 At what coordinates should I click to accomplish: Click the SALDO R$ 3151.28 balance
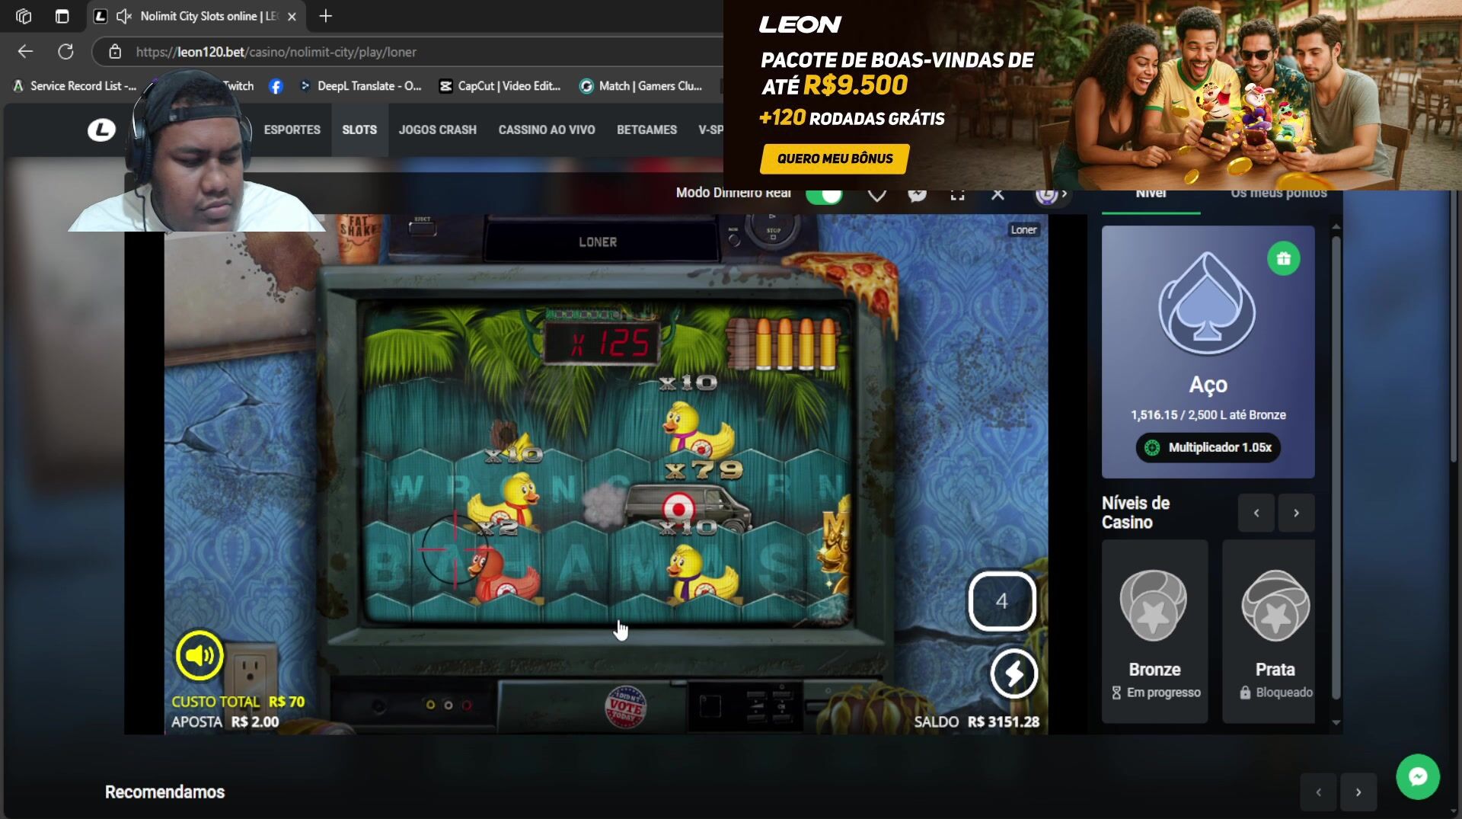click(x=976, y=721)
